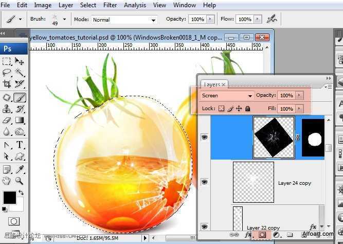The height and width of the screenshot is (244, 343).
Task: Select the Crop tool
Action: tap(6, 84)
